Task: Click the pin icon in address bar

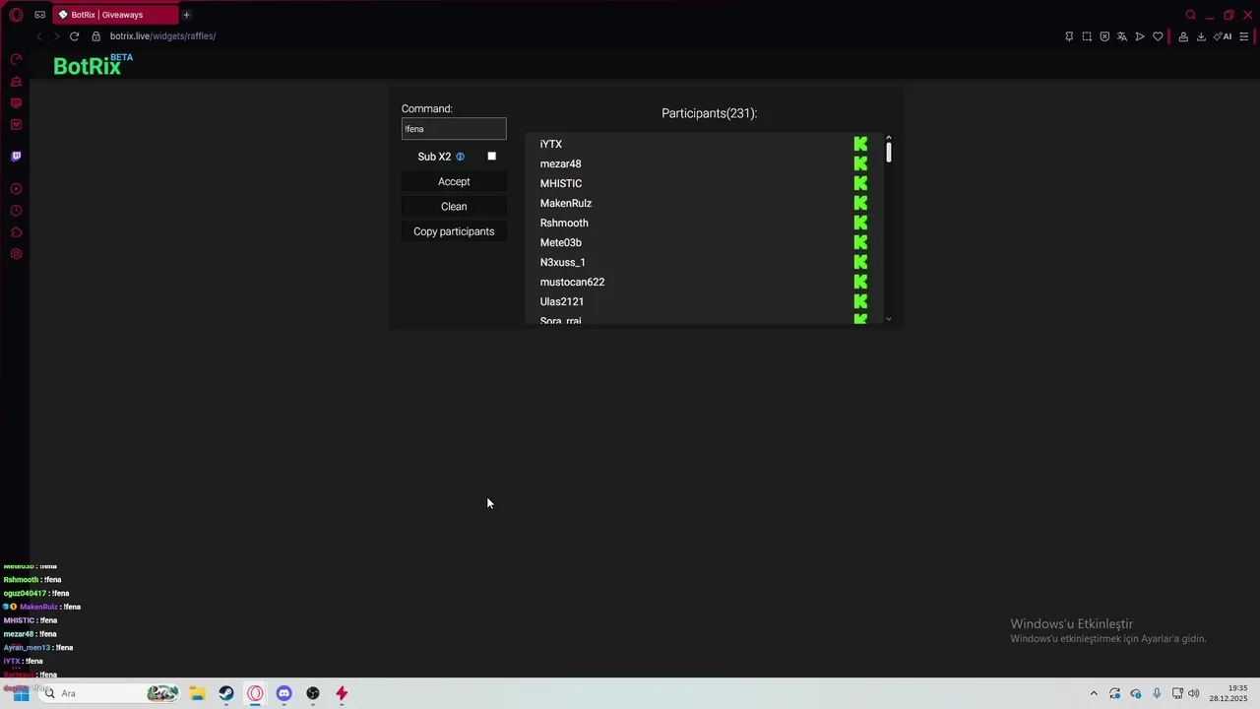Action: (1069, 36)
